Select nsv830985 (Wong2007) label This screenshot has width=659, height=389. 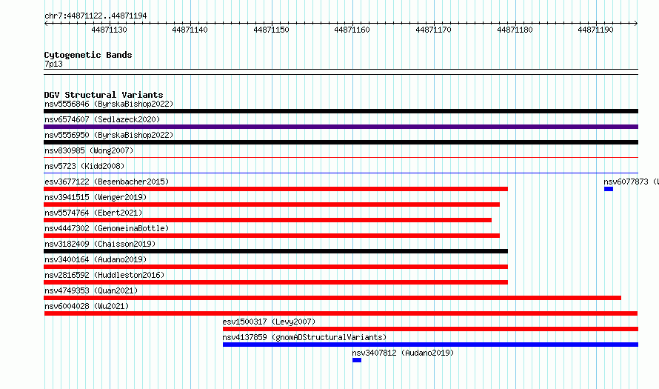pos(89,150)
